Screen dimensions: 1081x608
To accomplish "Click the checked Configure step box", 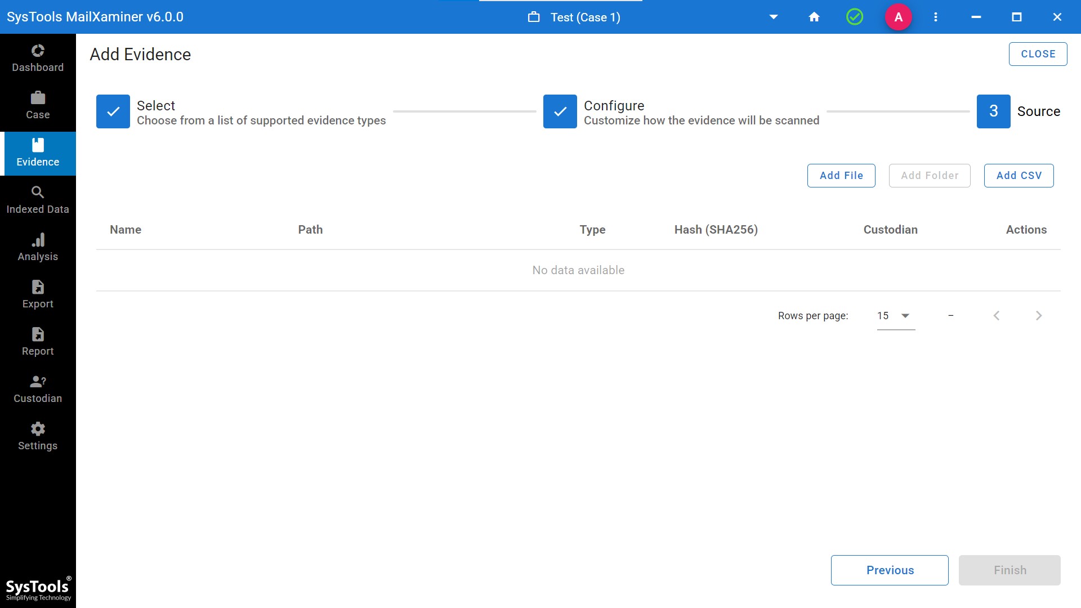I will click(x=560, y=111).
